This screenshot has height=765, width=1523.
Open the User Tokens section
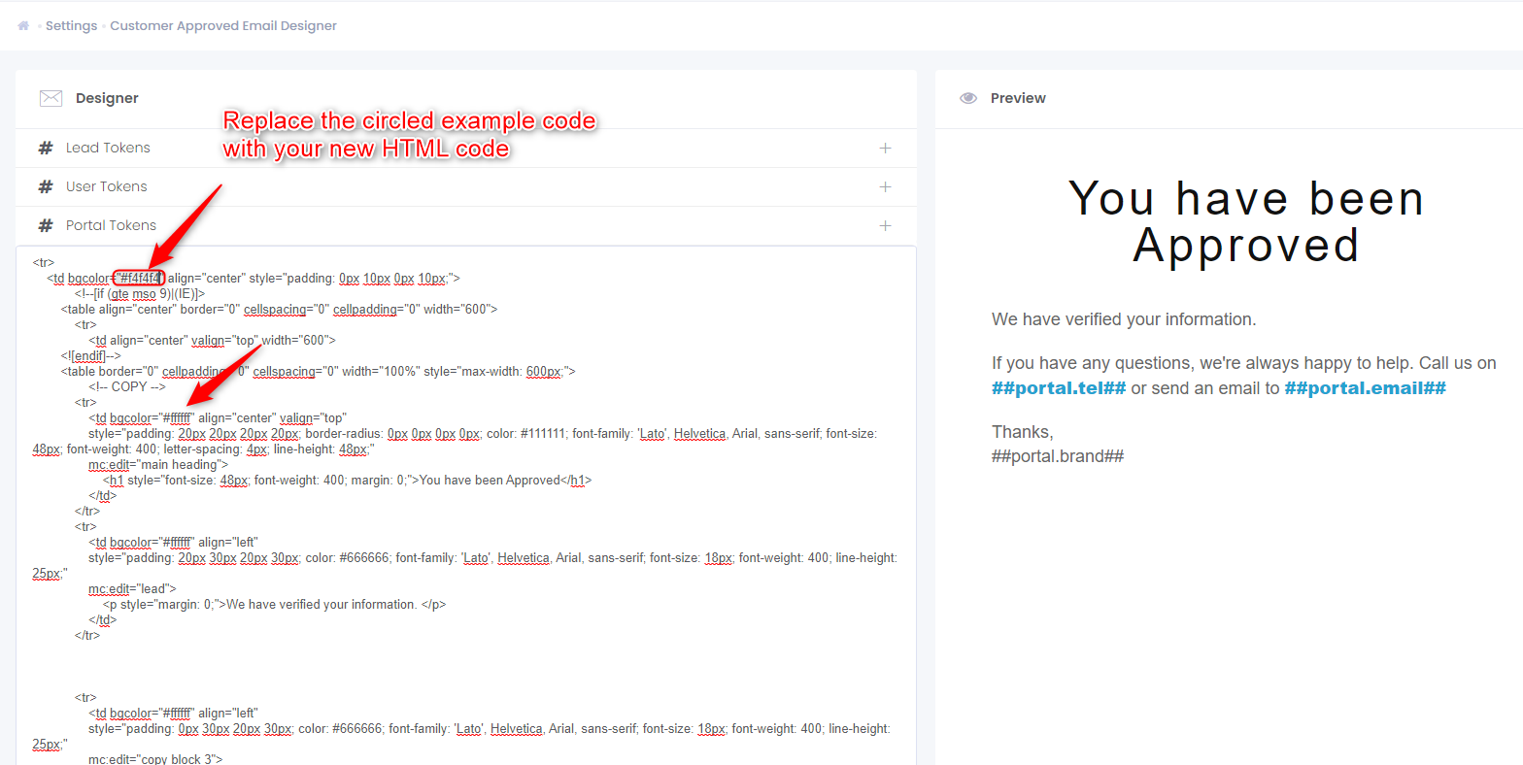click(107, 186)
